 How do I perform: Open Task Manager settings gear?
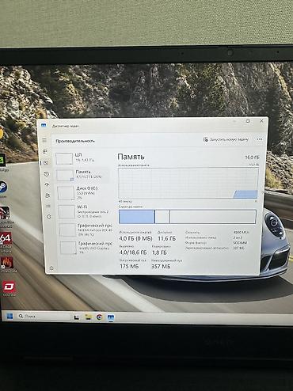click(51, 268)
